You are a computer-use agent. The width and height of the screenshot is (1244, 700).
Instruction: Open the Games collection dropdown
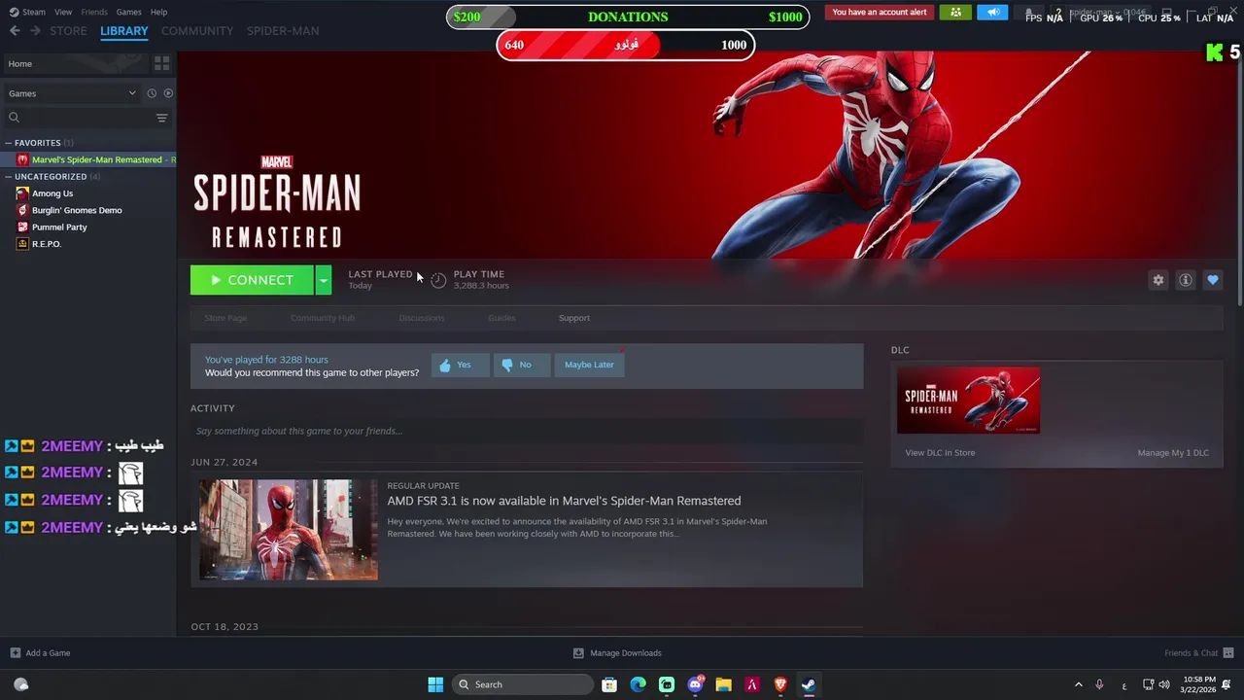point(73,93)
